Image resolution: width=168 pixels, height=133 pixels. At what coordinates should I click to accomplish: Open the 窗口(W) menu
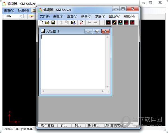pos(115,17)
